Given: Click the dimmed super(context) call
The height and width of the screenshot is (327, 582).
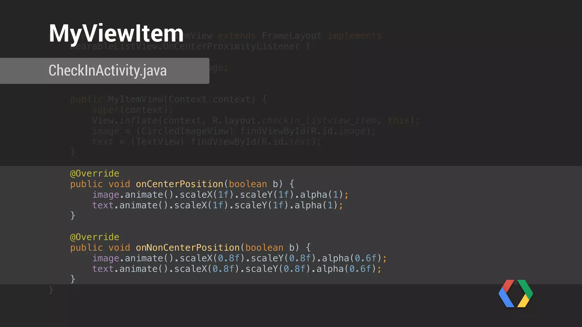Looking at the screenshot, I should click(x=132, y=110).
